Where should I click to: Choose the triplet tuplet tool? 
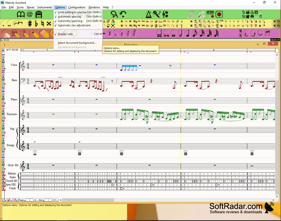pos(18,24)
